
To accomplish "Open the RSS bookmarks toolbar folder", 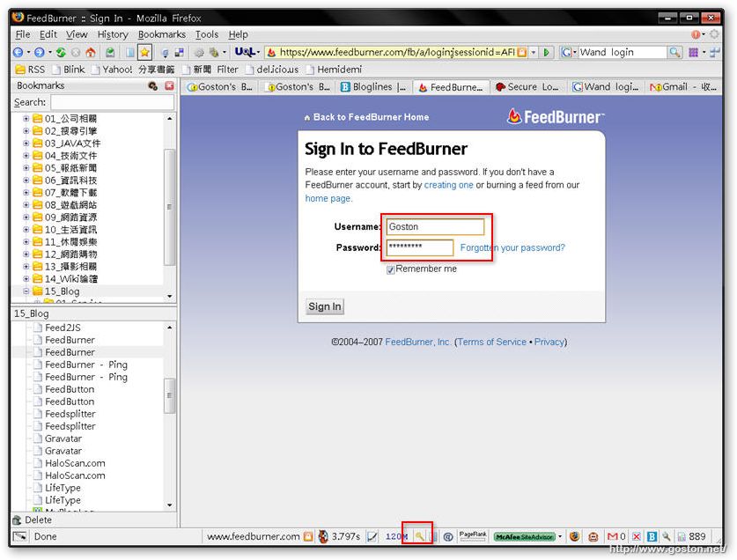I will 30,70.
